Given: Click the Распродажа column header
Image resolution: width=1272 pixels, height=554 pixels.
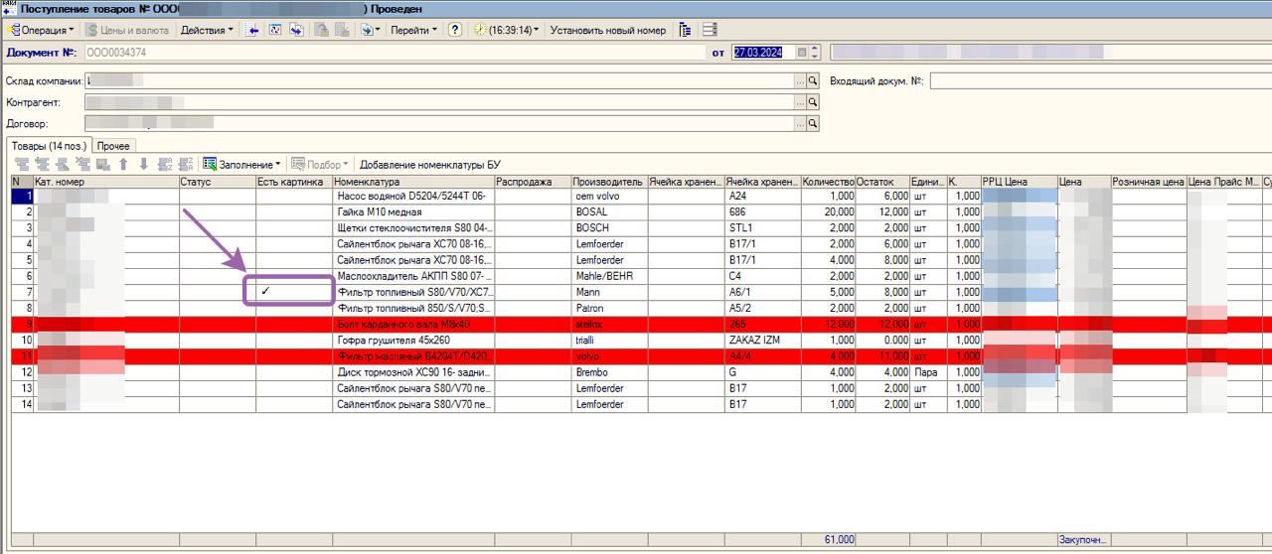Looking at the screenshot, I should (x=532, y=182).
